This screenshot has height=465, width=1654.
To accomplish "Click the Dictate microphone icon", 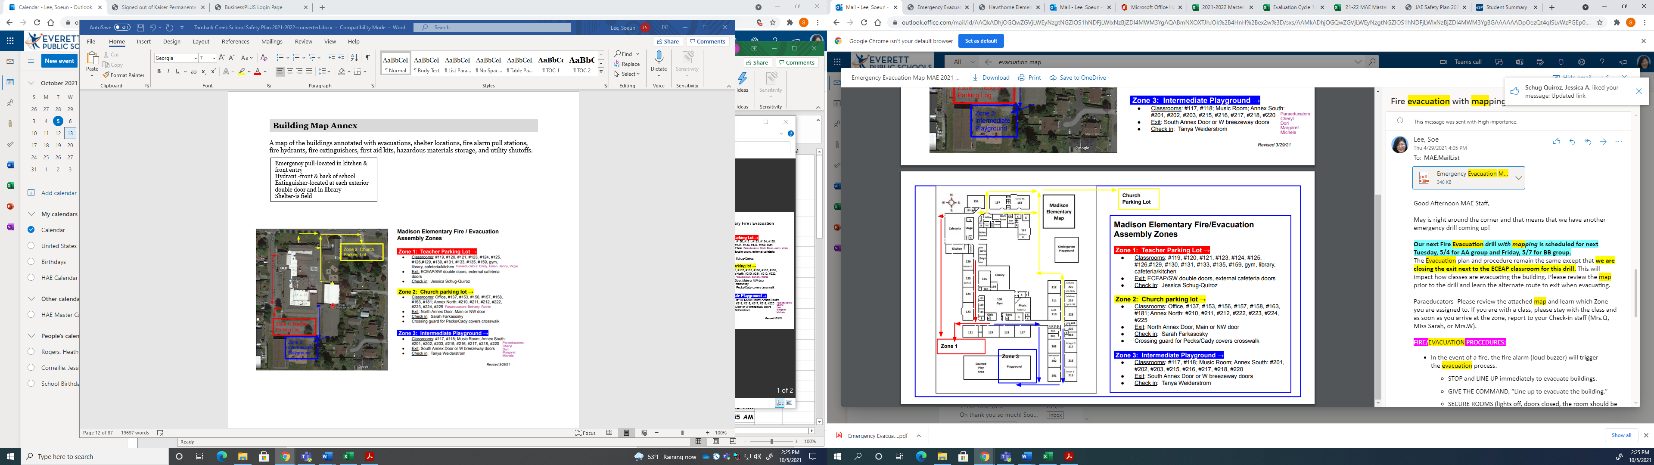I will click(x=659, y=58).
